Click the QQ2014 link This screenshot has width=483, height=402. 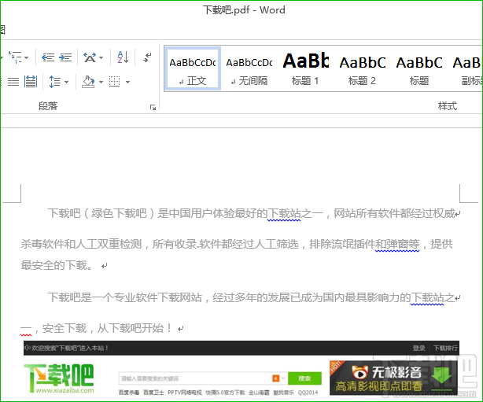308,393
